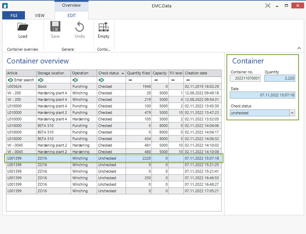Open the FILE tab
The image size is (306, 234).
[x=13, y=15]
